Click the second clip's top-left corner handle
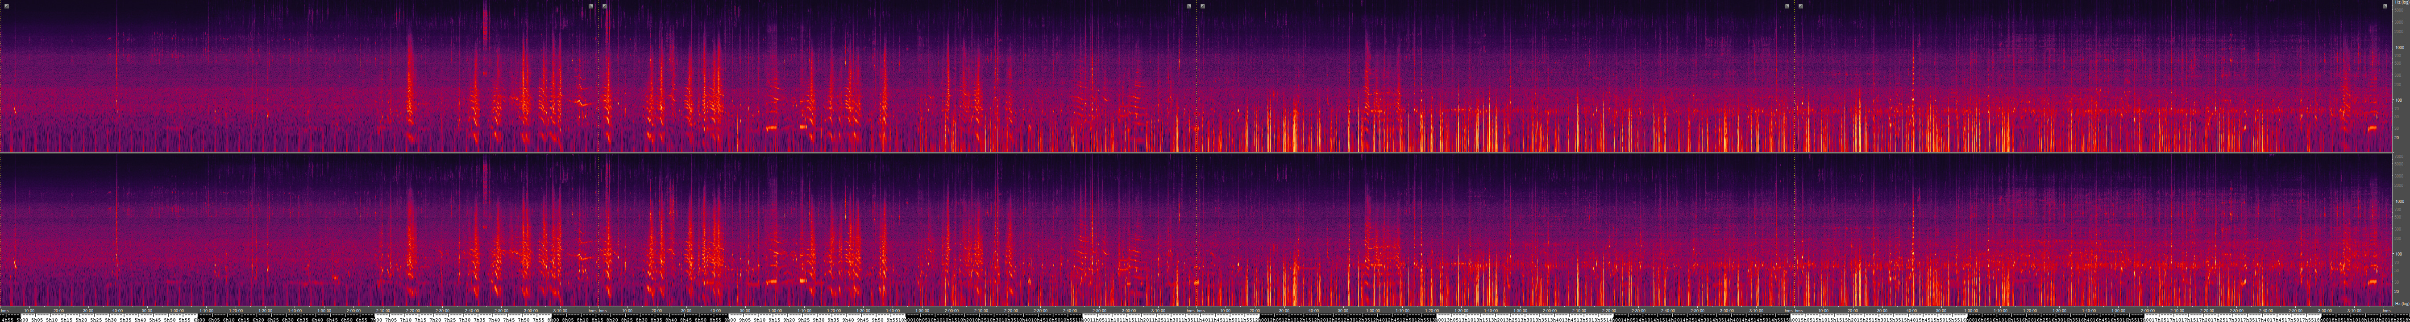The width and height of the screenshot is (2410, 322). (605, 6)
